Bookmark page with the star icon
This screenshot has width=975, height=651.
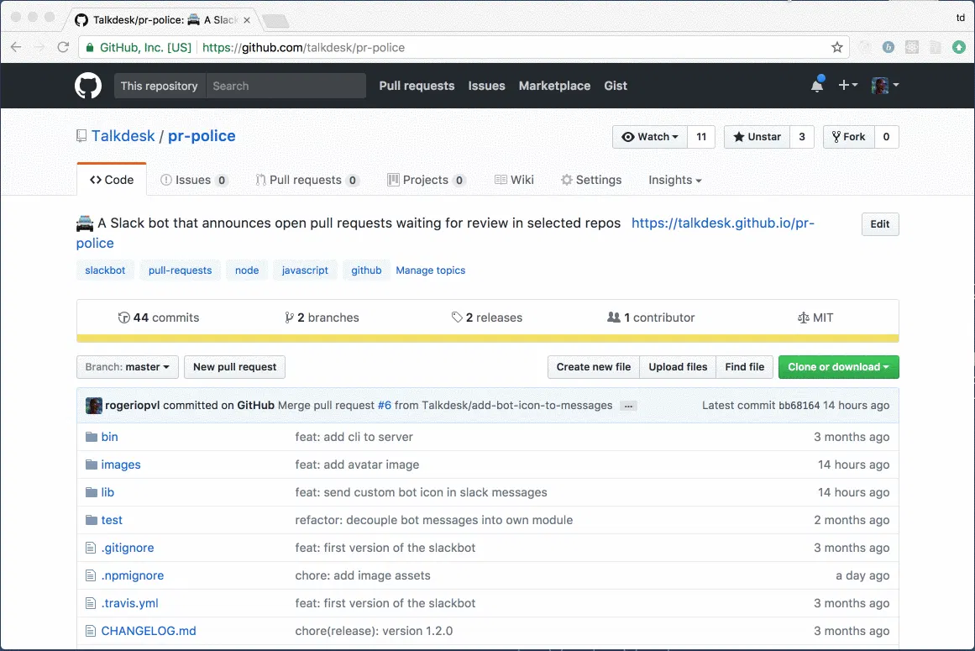pos(837,47)
